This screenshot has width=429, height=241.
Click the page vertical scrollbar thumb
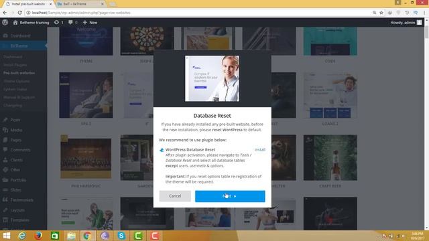click(426, 32)
